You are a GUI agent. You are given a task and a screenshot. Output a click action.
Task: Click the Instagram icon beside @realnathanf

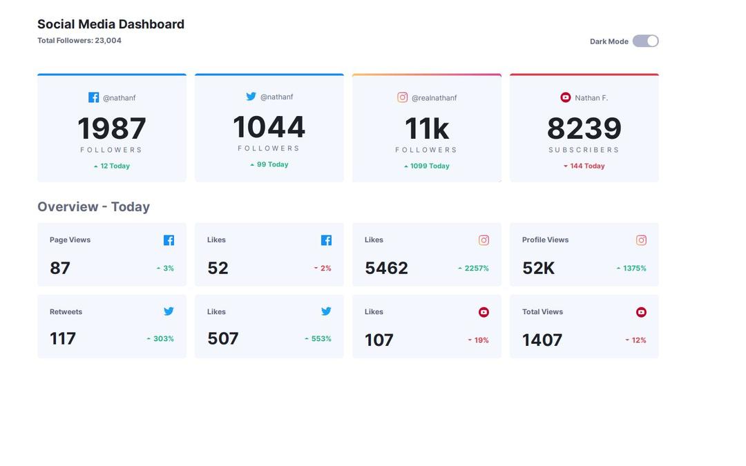point(402,97)
